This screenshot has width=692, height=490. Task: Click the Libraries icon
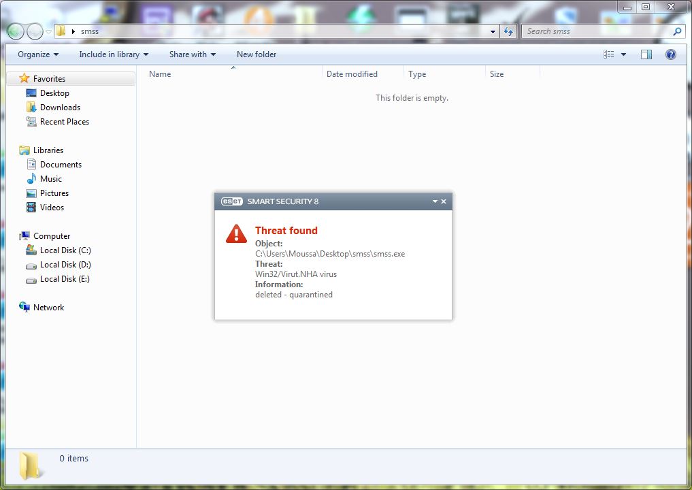tap(24, 150)
